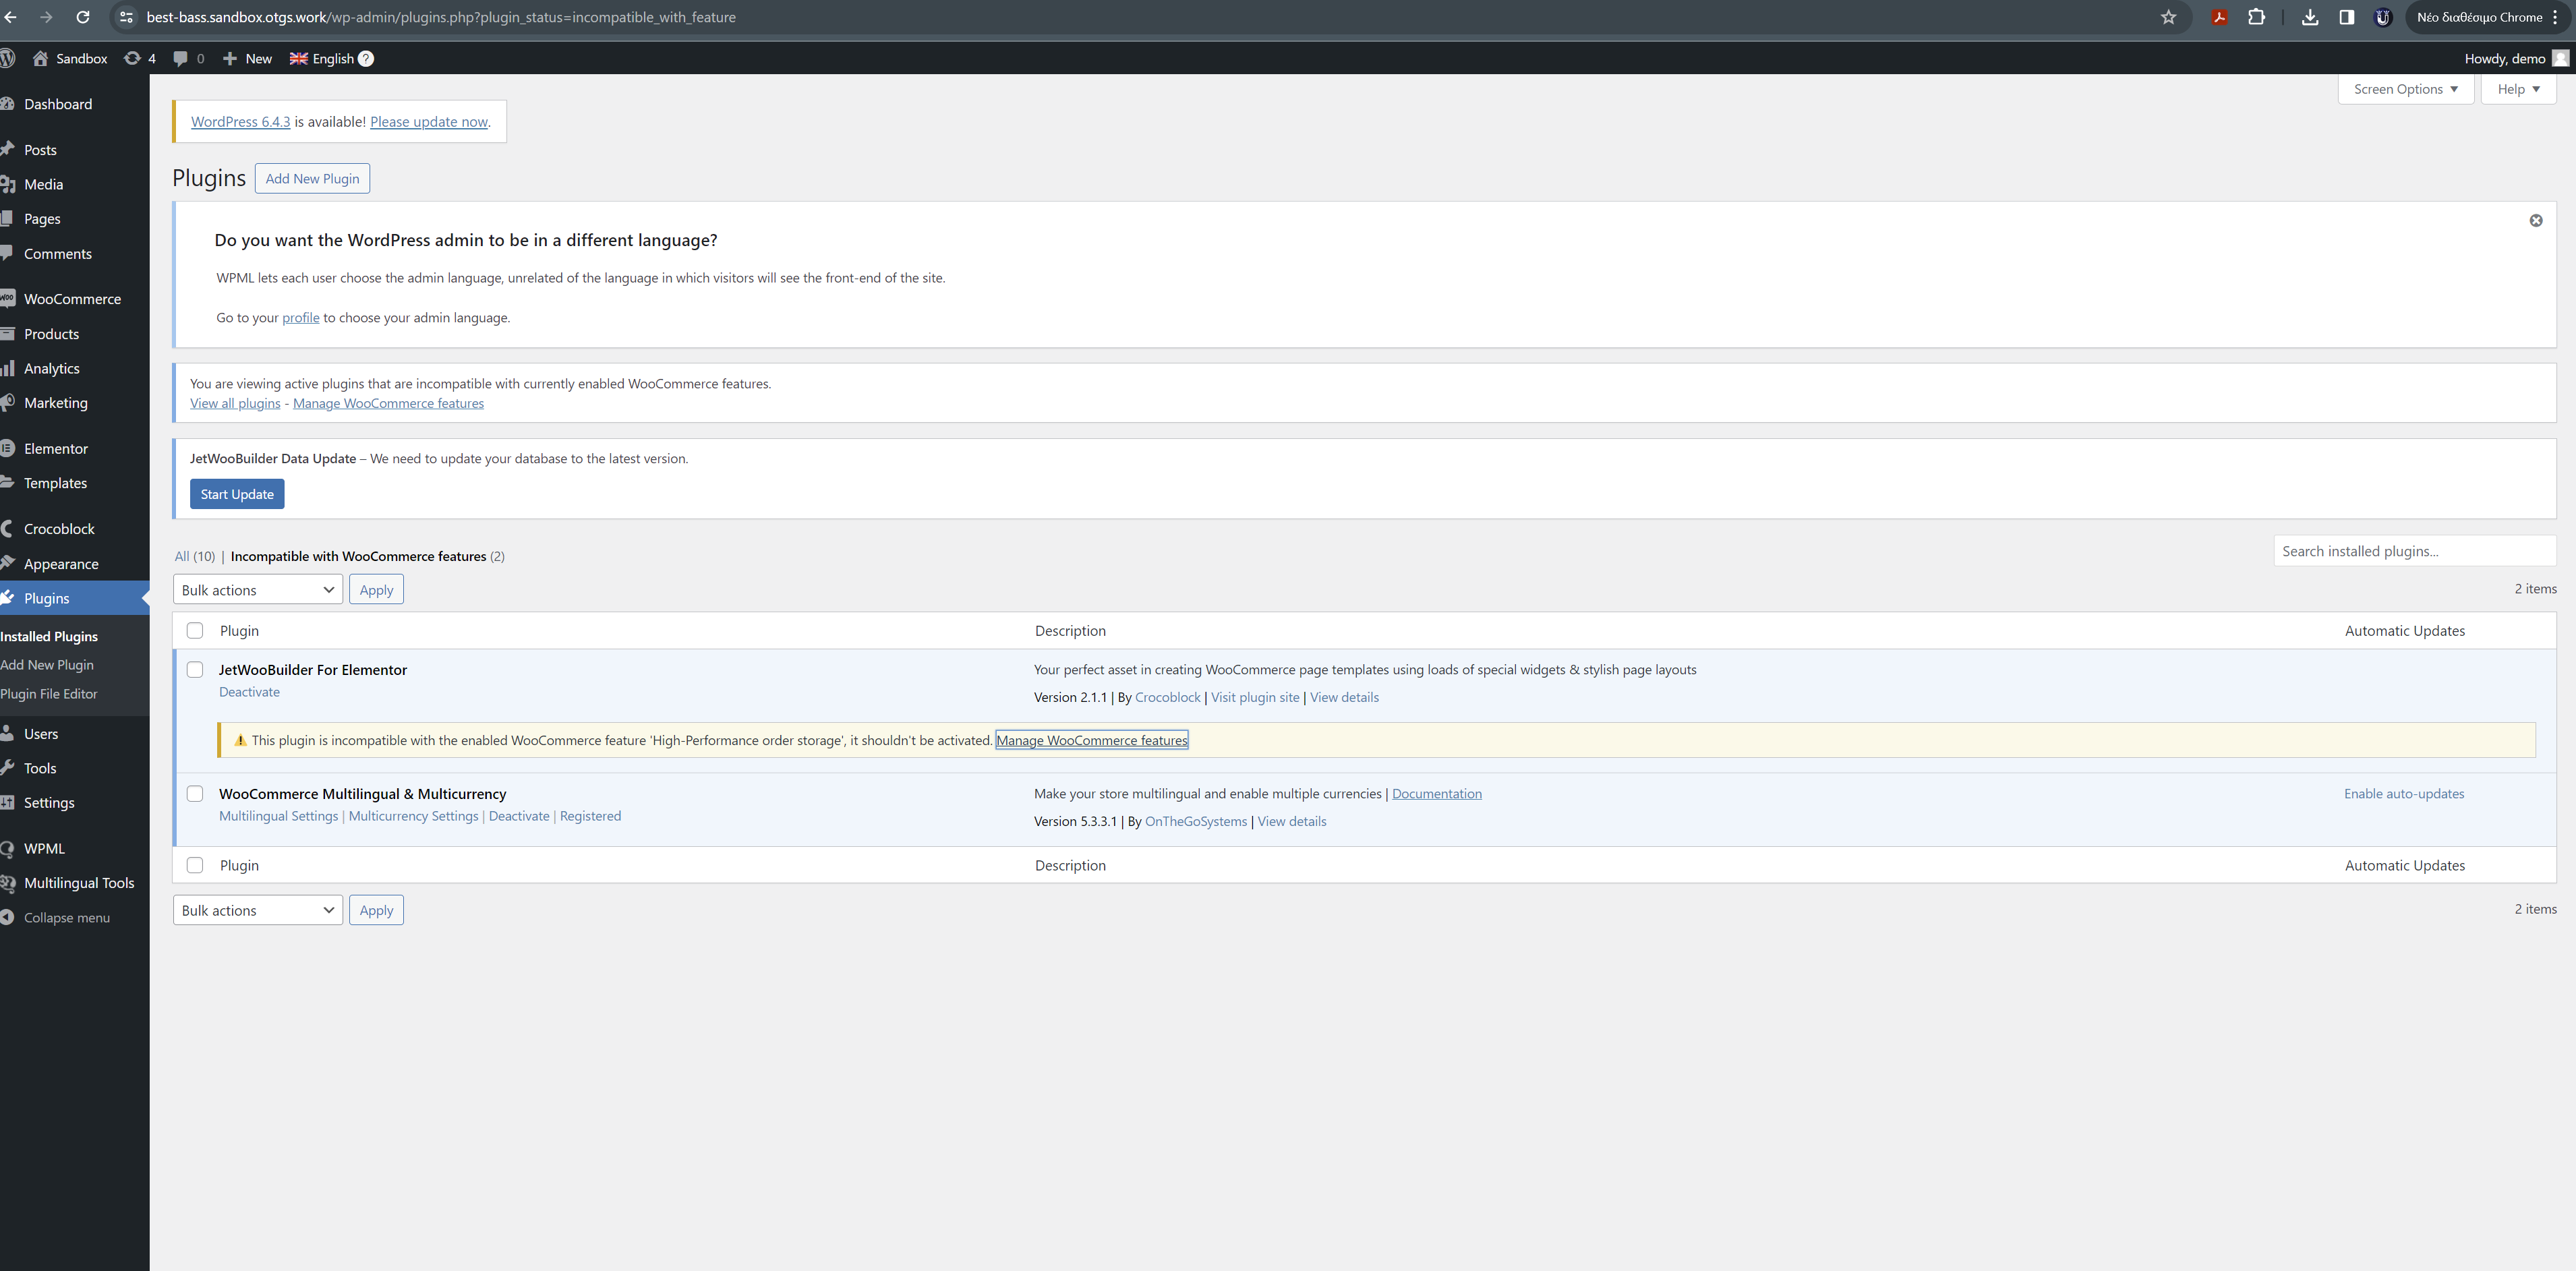Click the browser back arrow
Screen dimensions: 2576x1271
(10, 17)
